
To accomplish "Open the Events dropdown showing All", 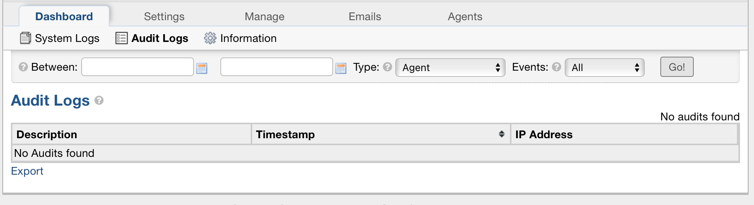I will click(x=604, y=68).
